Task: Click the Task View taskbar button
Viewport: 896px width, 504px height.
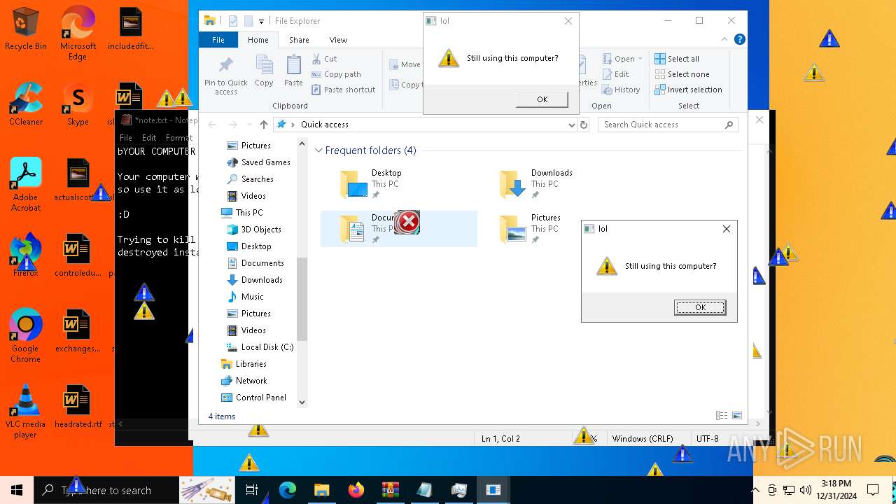Action: pos(253,490)
